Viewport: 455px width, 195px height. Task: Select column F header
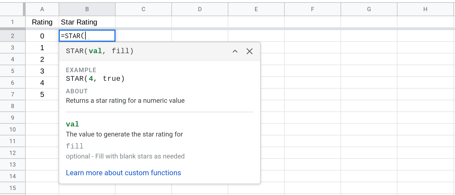tap(313, 9)
